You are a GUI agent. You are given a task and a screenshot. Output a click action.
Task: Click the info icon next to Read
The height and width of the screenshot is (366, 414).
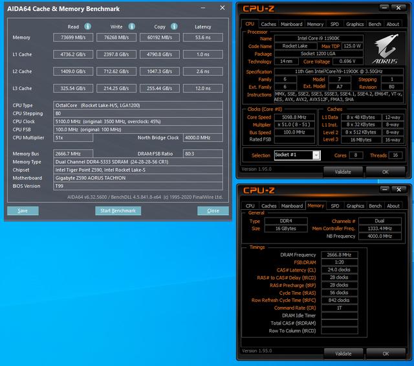click(87, 27)
